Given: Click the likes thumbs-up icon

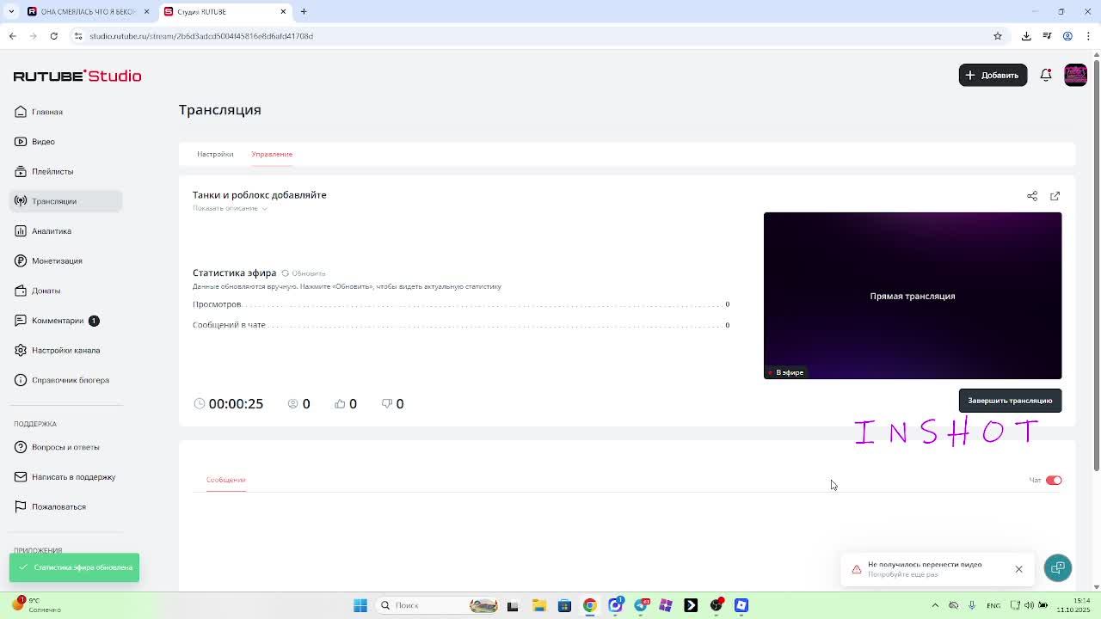Looking at the screenshot, I should [x=340, y=403].
